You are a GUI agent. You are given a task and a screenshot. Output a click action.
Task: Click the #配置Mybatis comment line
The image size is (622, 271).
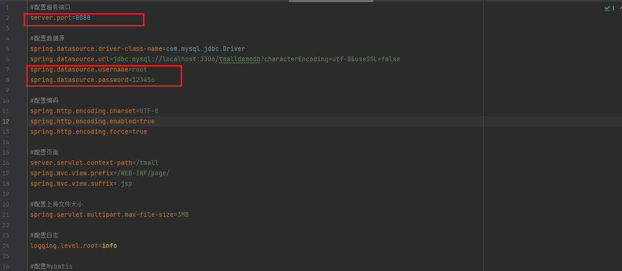[51, 267]
